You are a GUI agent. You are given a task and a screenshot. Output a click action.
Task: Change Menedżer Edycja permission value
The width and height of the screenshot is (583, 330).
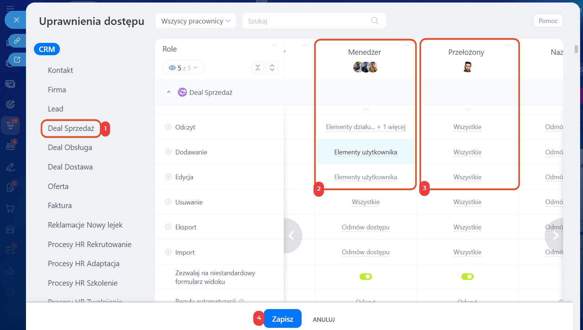[365, 177]
